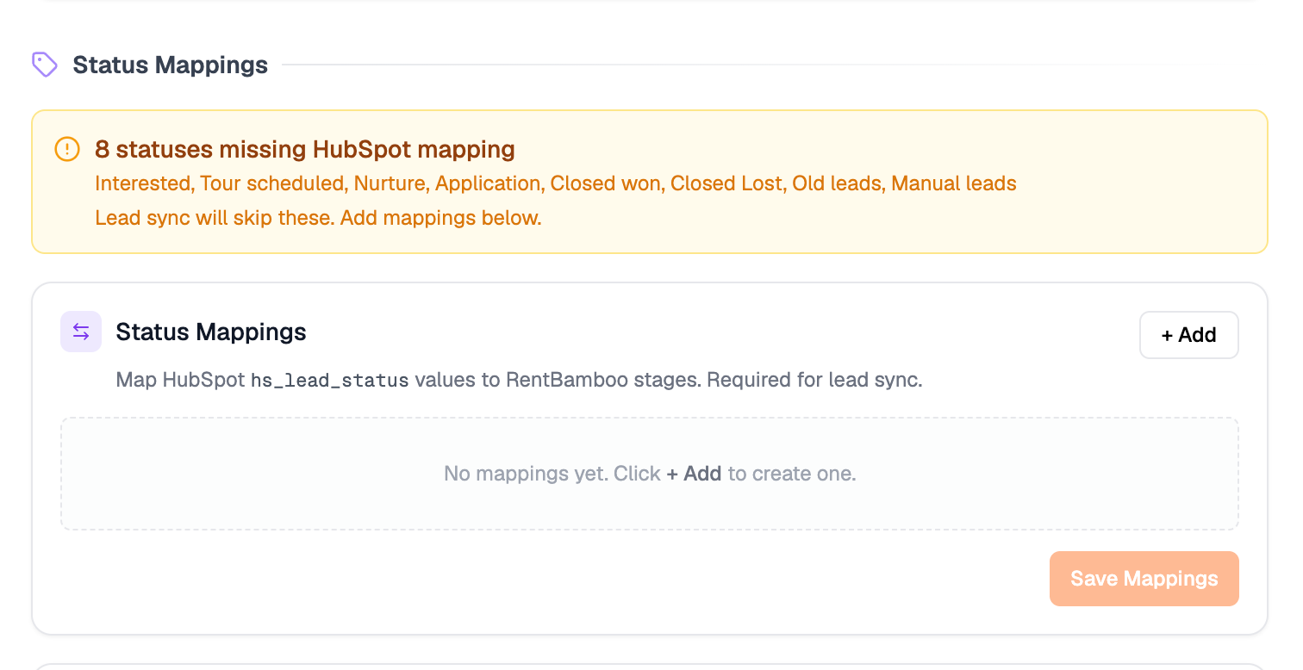1303x670 pixels.
Task: Click the dashed 'No mappings yet' placeholder box
Action: tap(650, 474)
